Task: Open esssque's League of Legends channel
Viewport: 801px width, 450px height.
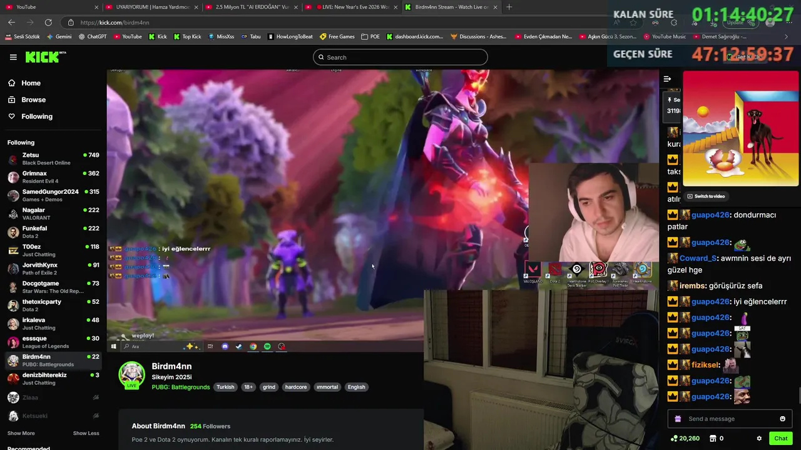Action: pyautogui.click(x=53, y=342)
